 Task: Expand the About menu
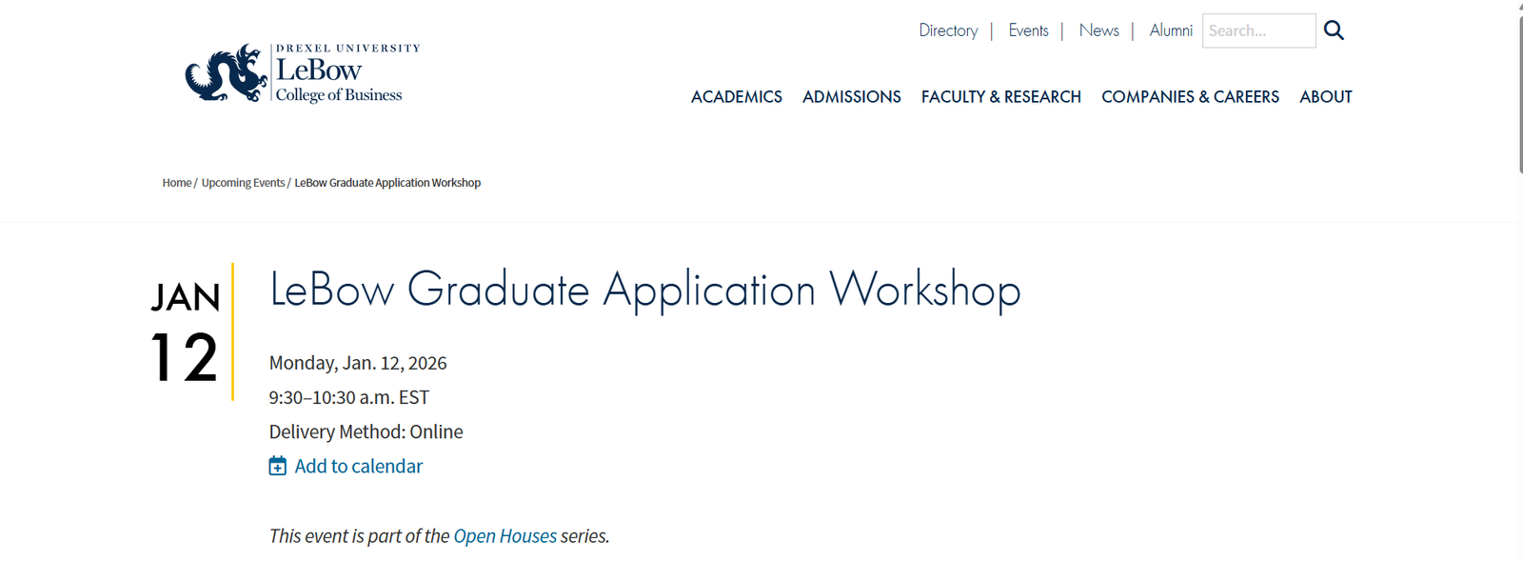1325,97
